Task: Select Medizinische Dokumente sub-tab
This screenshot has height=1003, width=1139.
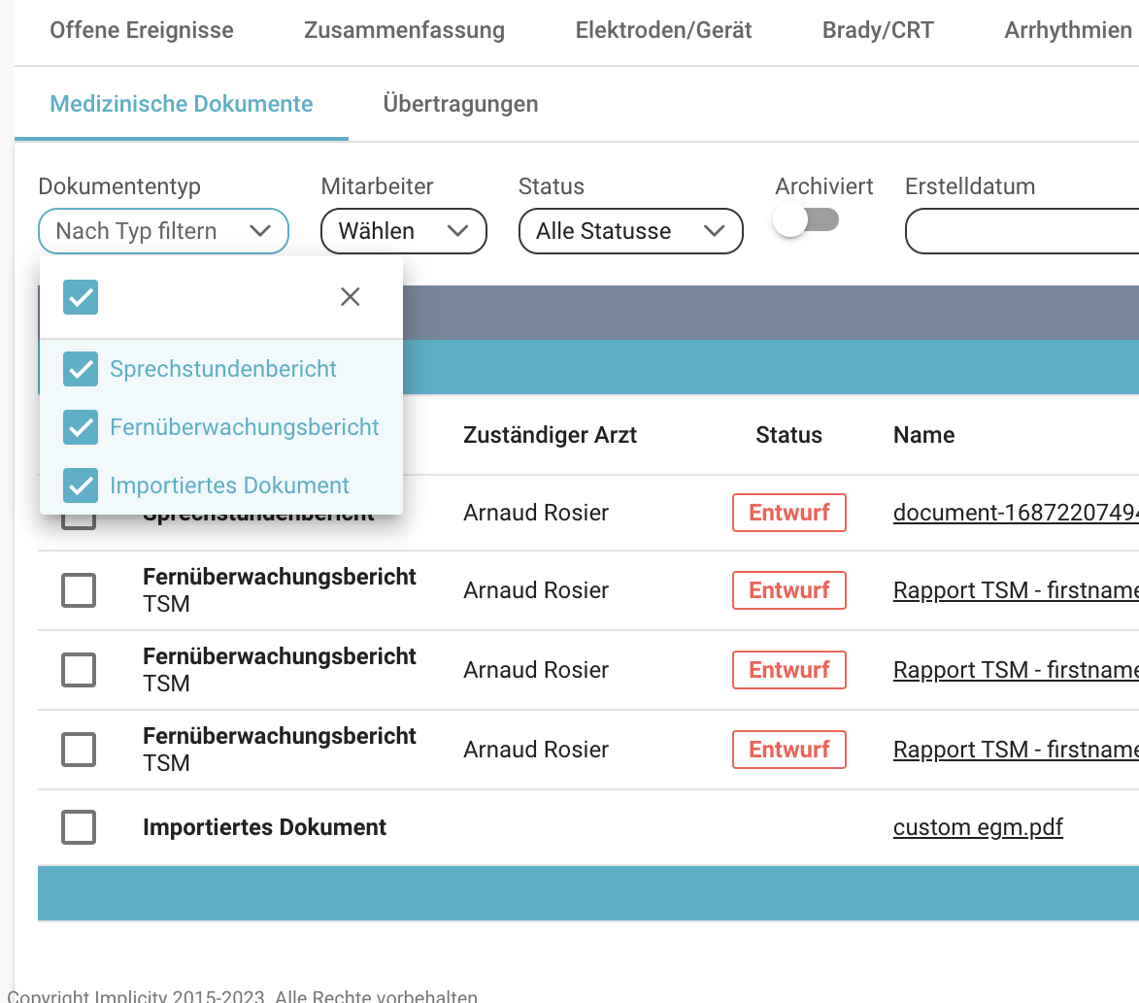Action: [x=181, y=104]
